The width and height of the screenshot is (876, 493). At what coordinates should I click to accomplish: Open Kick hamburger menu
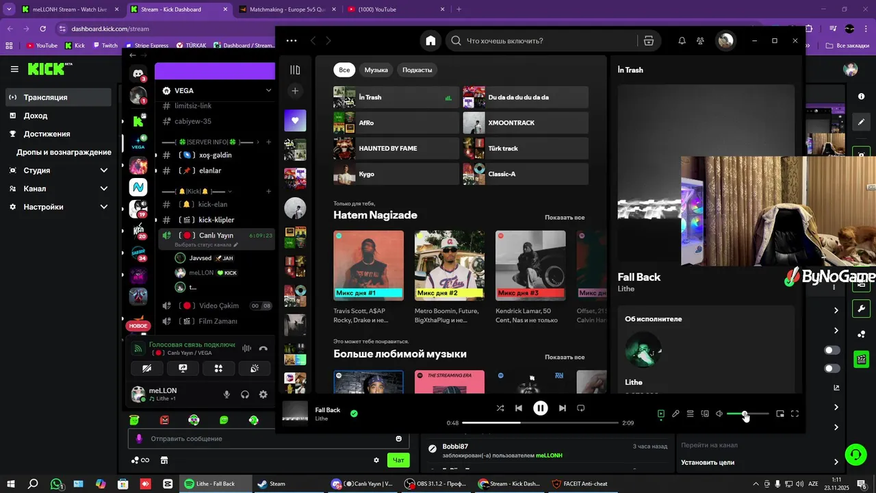tap(14, 69)
